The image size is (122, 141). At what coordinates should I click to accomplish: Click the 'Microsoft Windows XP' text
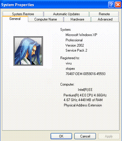pos(81,35)
